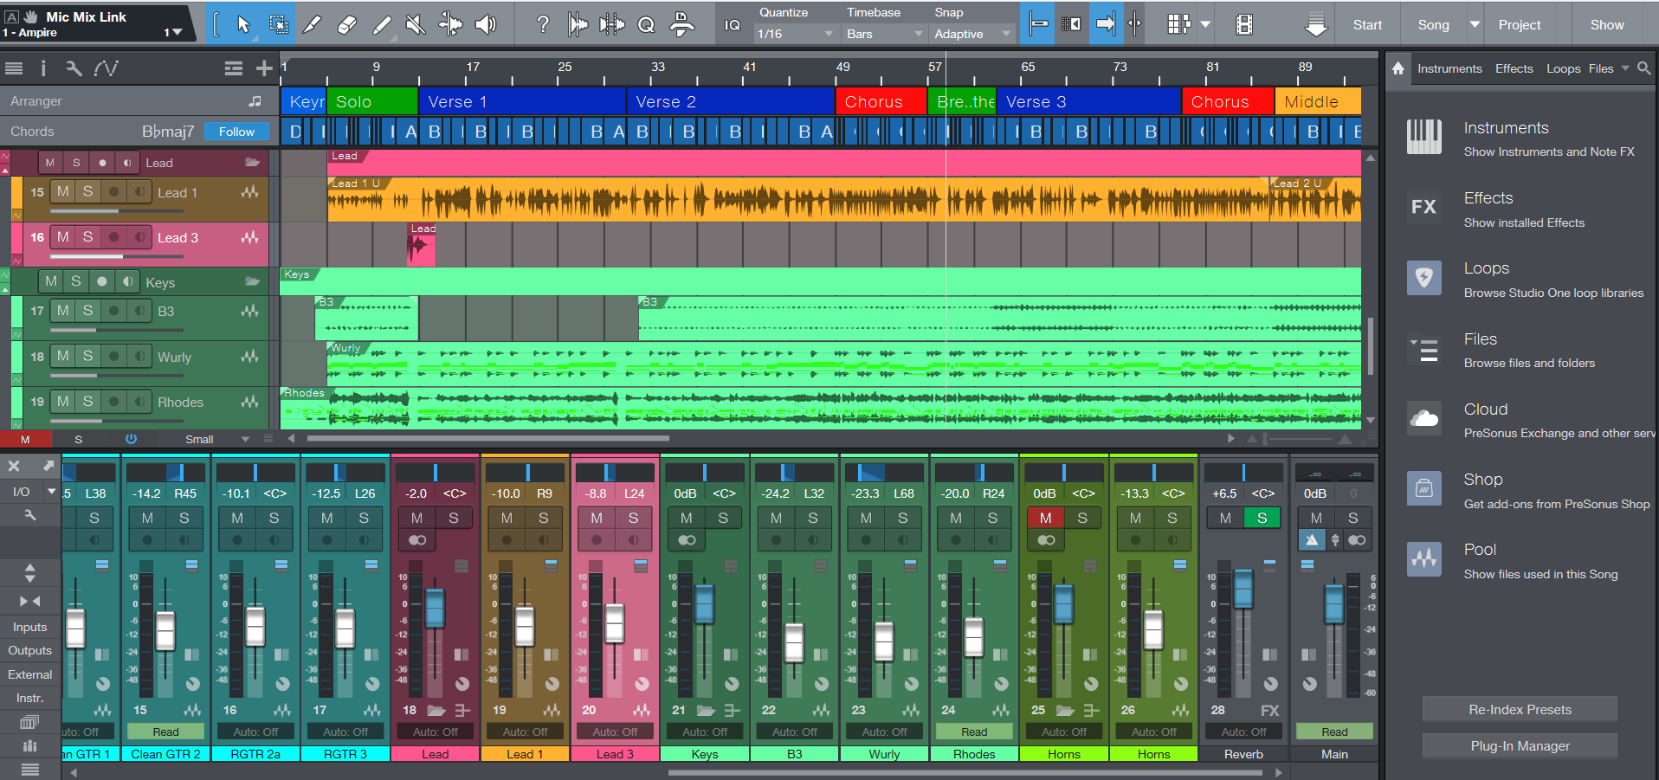Select the Chorus arranger section at bar 49
Viewport: 1659px width, 780px height.
881,101
